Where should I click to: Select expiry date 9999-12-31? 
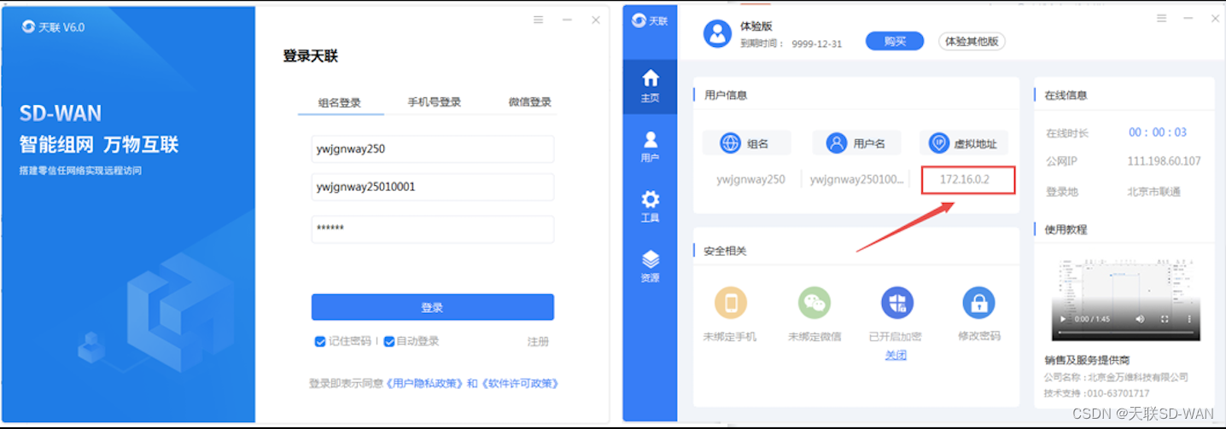coord(817,43)
